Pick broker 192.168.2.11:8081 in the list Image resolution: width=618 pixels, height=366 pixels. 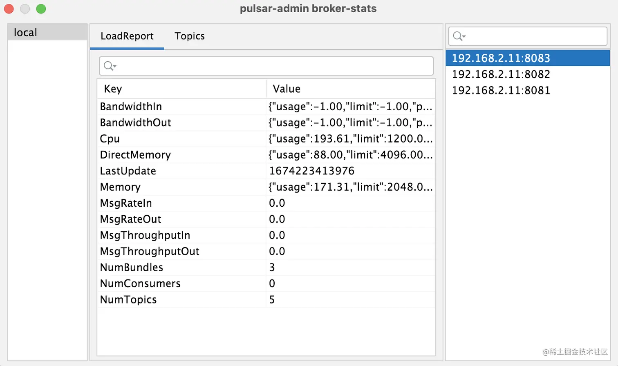(501, 90)
